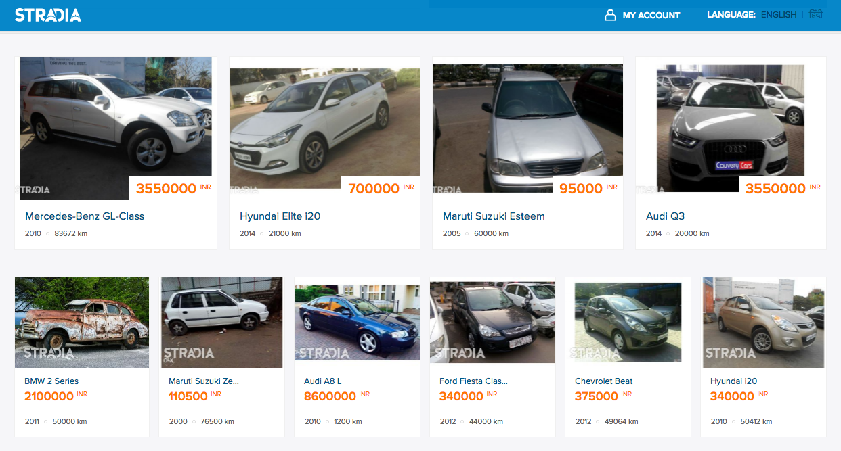841x451 pixels.
Task: Open Maruti Suzuki Esteem listing title
Action: [494, 216]
